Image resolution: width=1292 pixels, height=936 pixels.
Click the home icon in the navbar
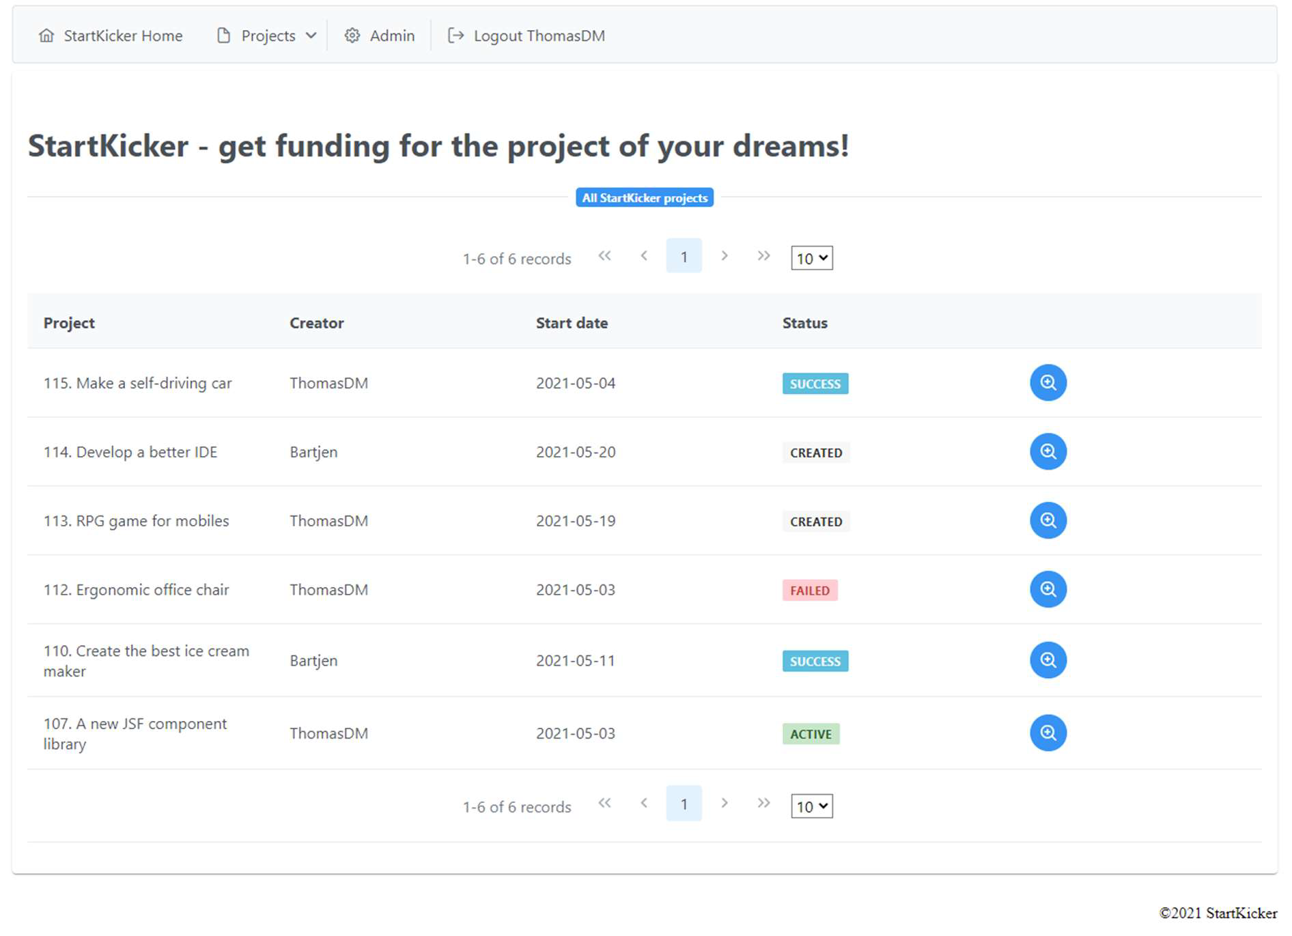46,36
